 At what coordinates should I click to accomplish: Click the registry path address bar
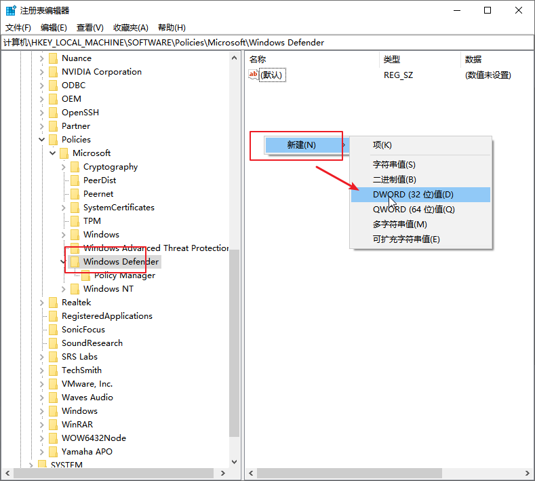[267, 42]
